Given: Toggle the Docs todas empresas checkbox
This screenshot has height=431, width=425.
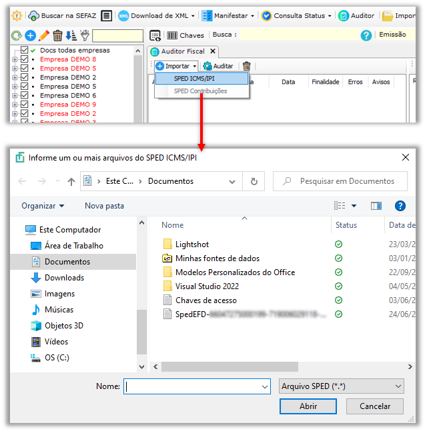Looking at the screenshot, I should point(25,51).
